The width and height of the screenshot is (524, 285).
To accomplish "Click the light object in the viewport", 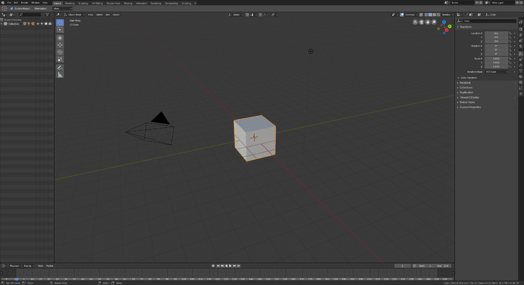I will click(x=311, y=52).
